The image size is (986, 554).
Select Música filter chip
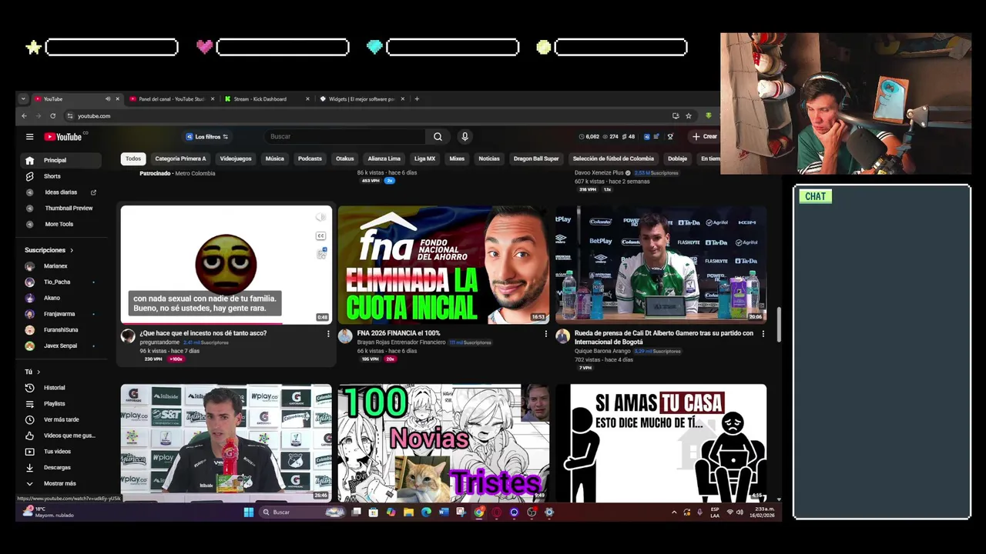click(x=275, y=159)
